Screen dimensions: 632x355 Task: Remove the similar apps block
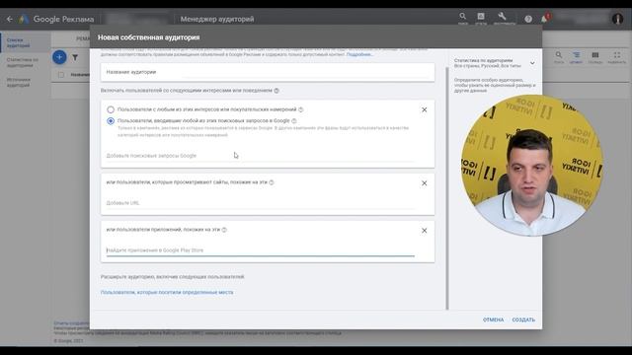(x=424, y=231)
